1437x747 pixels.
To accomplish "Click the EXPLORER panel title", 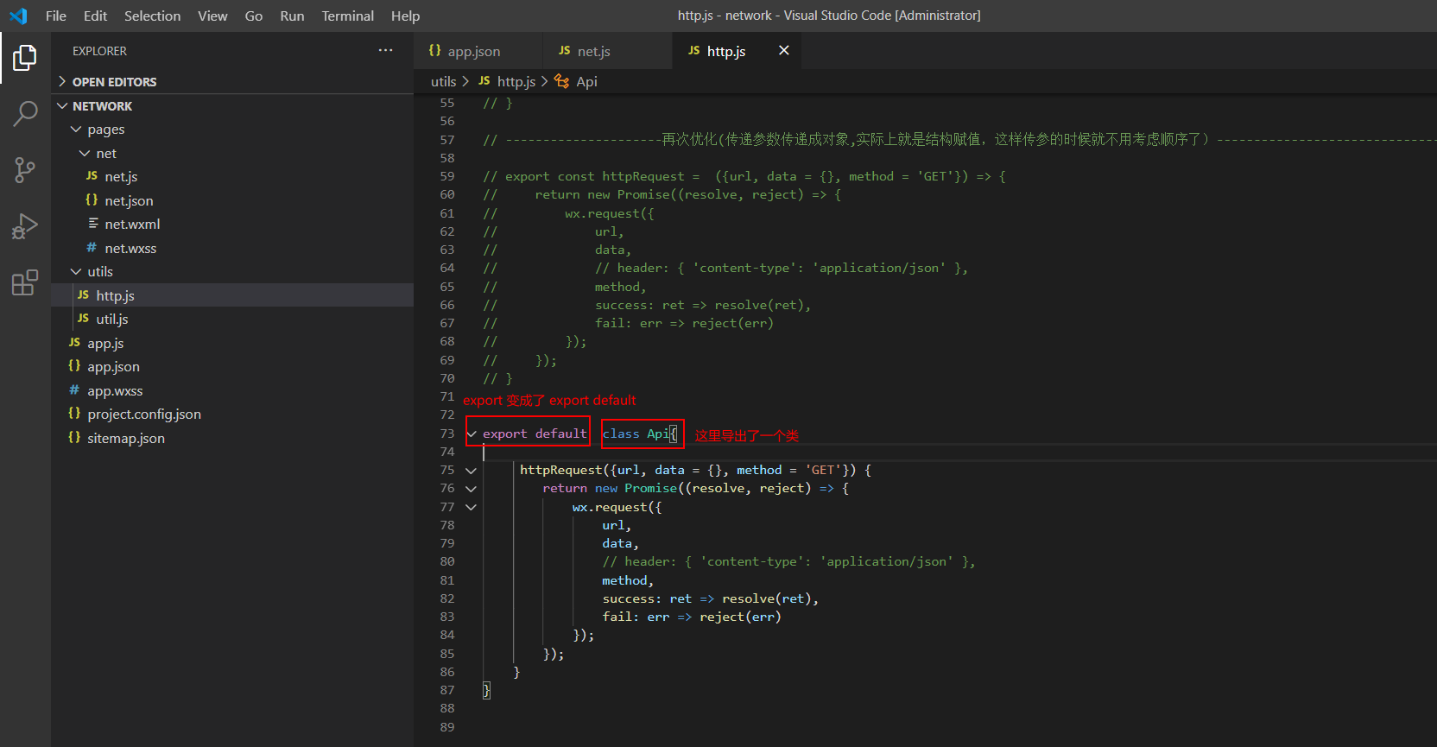I will [99, 51].
